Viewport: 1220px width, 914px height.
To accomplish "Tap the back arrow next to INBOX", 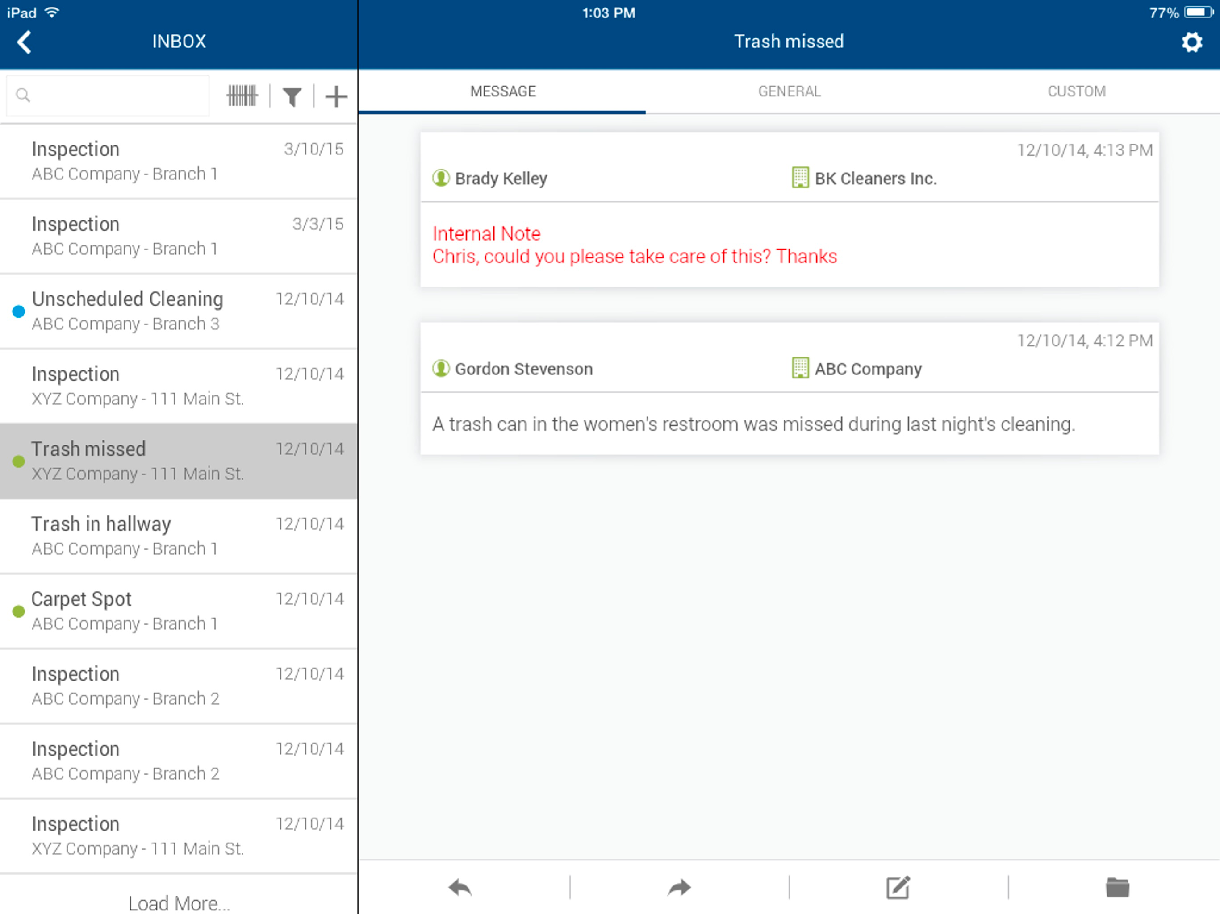I will pos(24,42).
